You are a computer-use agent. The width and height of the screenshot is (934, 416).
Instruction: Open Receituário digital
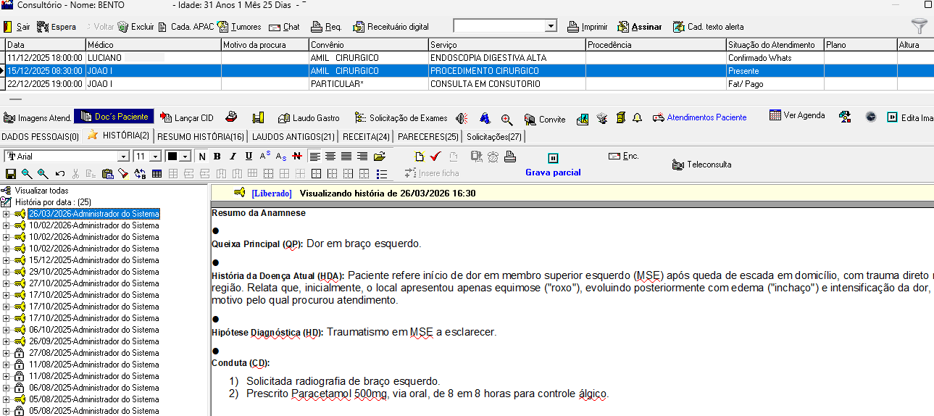tap(391, 27)
